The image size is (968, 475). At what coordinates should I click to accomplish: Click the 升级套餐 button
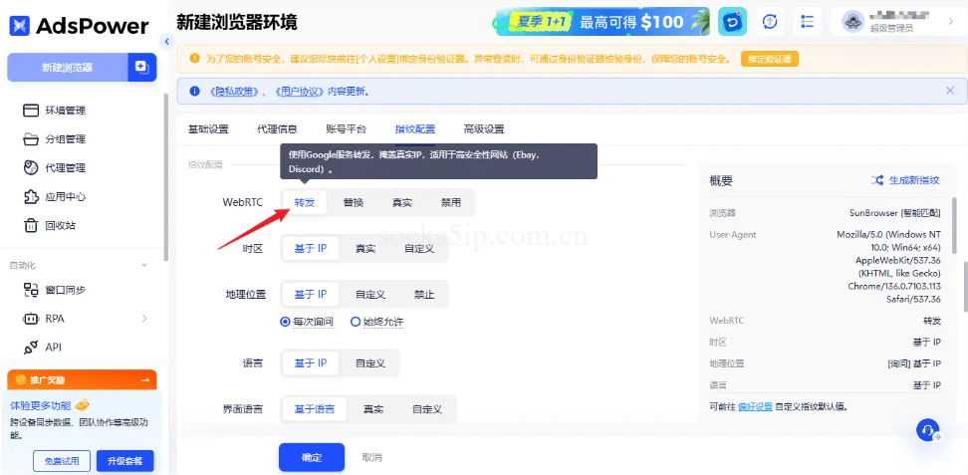click(125, 461)
